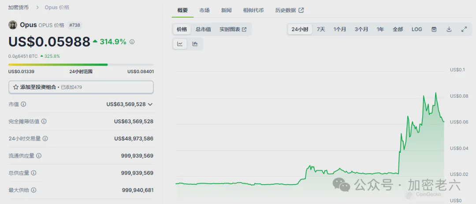This screenshot has height=204, width=476.
Task: Click the 999,940,681 max supply value
Action: [x=138, y=190]
